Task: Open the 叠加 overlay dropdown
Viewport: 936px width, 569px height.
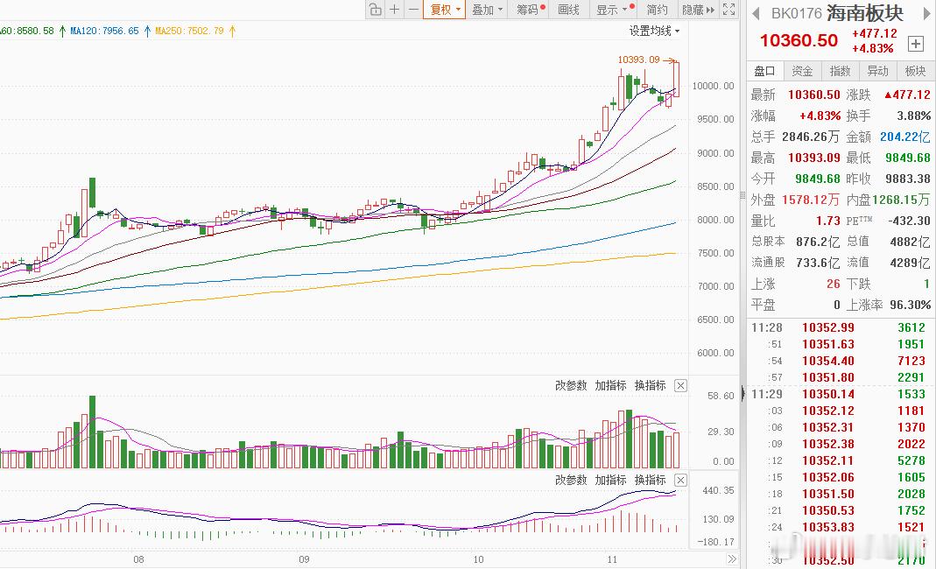Action: pyautogui.click(x=487, y=10)
